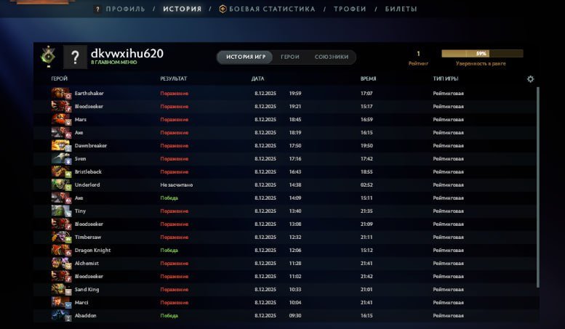Click the Тип игры column header
This screenshot has width=565, height=329.
click(446, 78)
